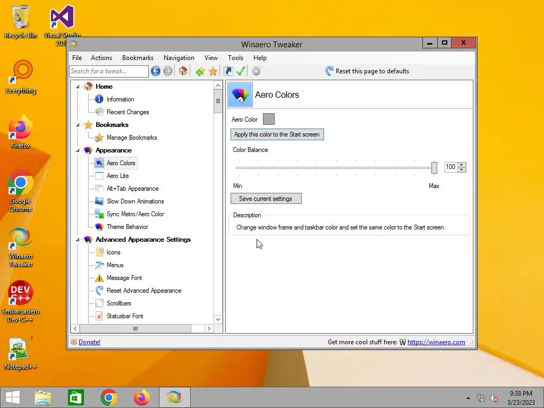Click in the Search for a tweak field
Screen dimensions: 544x408
coord(108,71)
